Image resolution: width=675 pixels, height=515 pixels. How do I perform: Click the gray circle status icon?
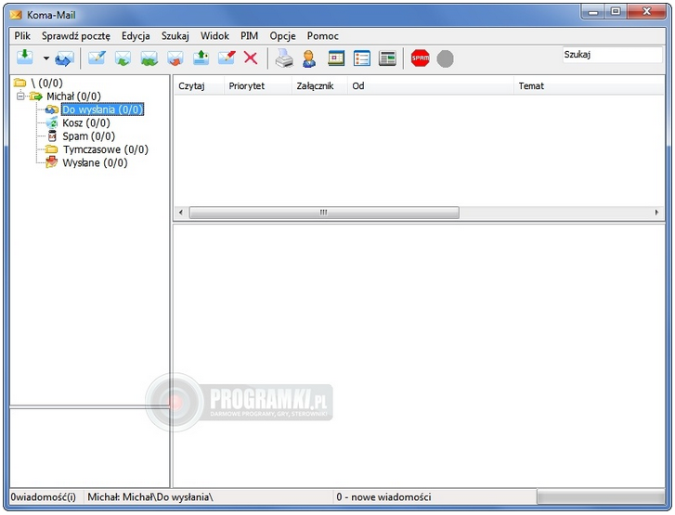click(x=445, y=58)
